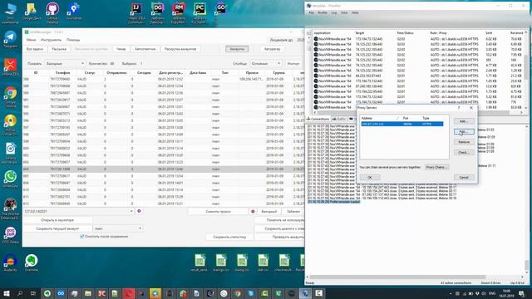
Task: Open the Evernote desktop shortcut
Action: coord(32,262)
